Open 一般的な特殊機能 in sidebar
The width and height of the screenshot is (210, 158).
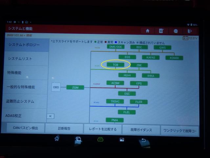pos(25,87)
